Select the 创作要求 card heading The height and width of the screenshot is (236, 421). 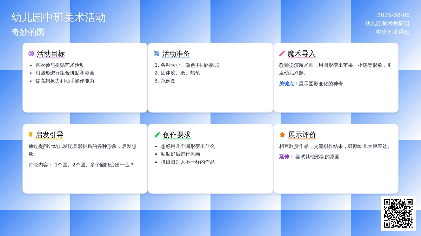(x=177, y=135)
